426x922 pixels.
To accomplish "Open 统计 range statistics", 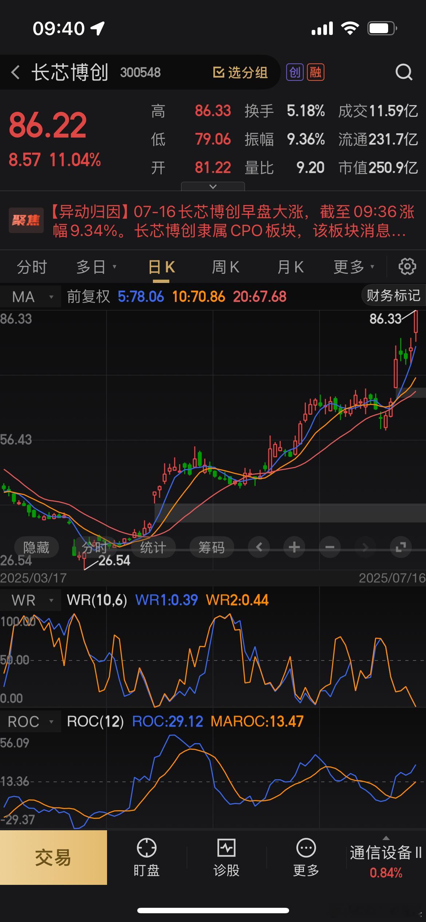I will point(153,547).
